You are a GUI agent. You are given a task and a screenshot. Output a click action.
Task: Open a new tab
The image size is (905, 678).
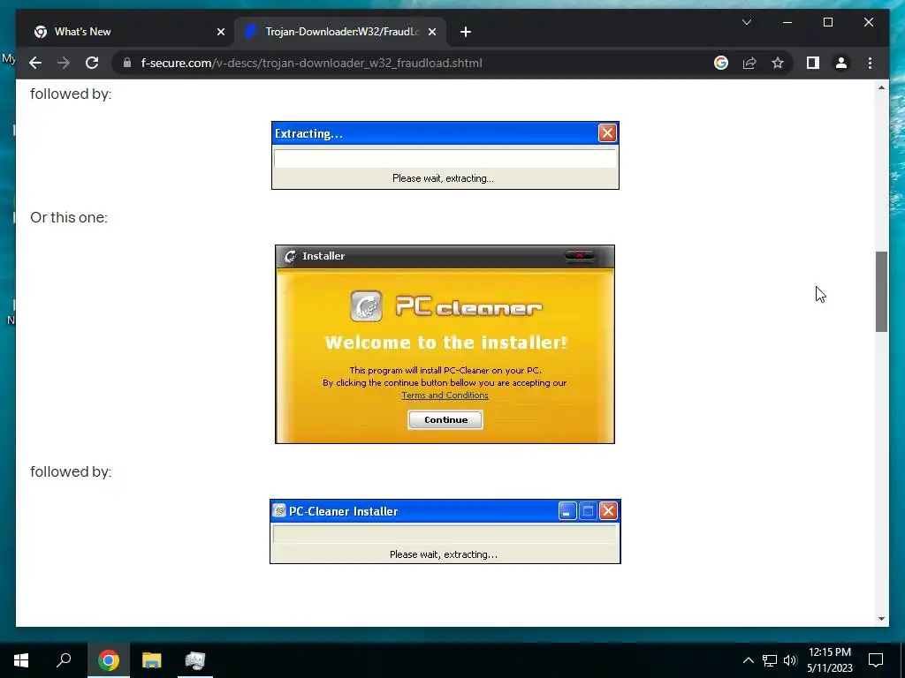point(466,33)
